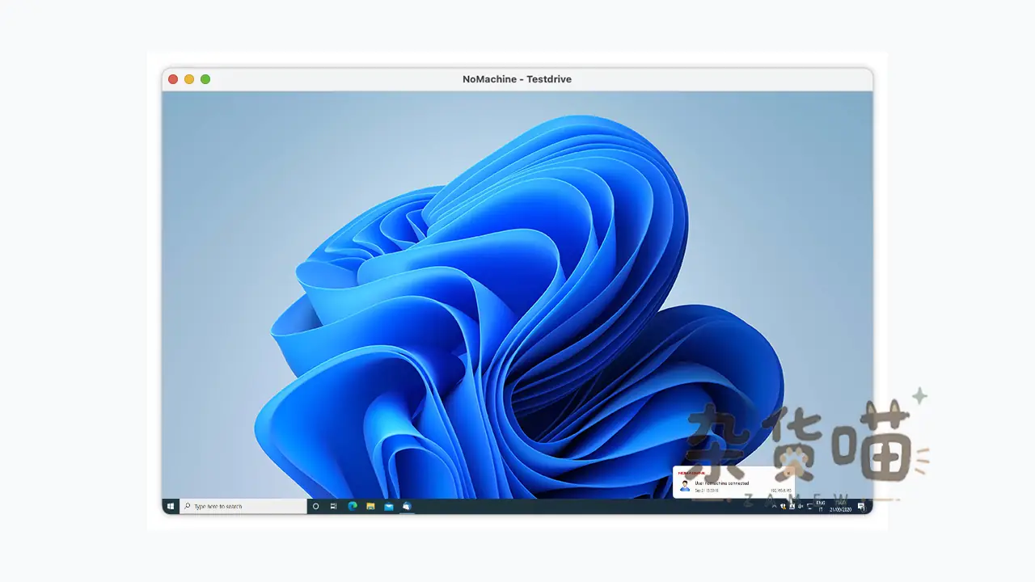Expand the hidden system tray icons
Screen dimensions: 1035x582
coord(774,506)
